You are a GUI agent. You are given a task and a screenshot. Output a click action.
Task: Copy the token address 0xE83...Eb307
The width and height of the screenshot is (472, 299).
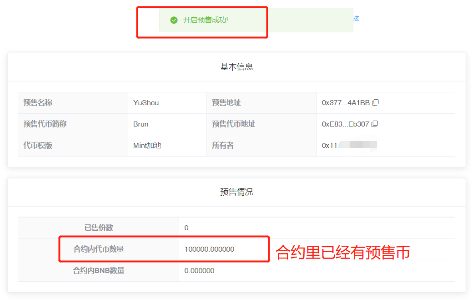375,124
